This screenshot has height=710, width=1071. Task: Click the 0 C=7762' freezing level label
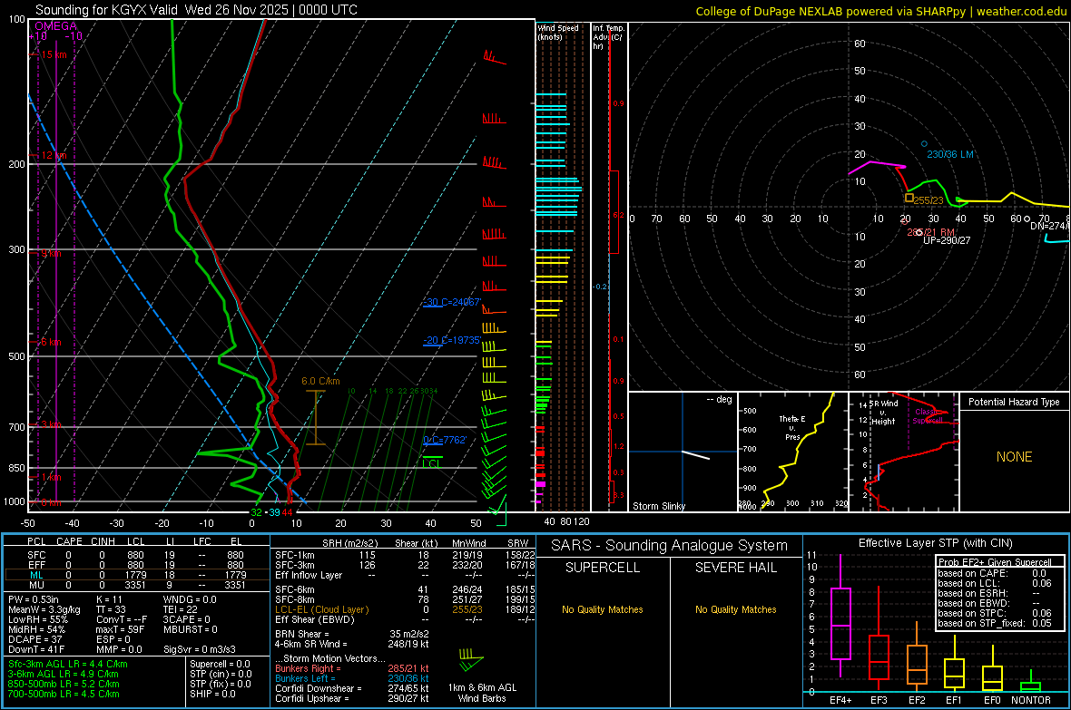(445, 440)
